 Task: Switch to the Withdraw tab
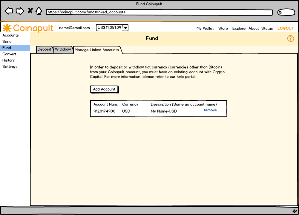[x=63, y=49]
